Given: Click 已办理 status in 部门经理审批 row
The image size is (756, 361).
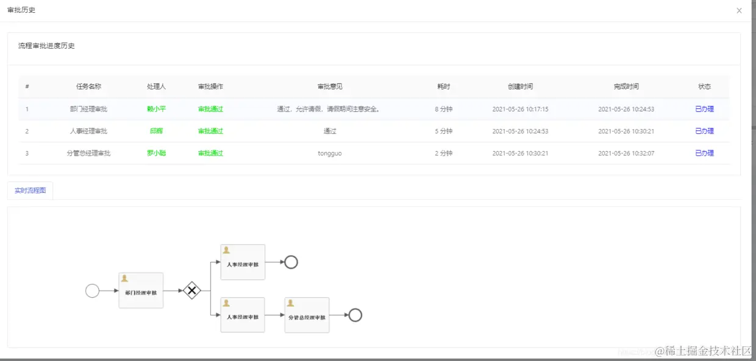Looking at the screenshot, I should [x=704, y=109].
